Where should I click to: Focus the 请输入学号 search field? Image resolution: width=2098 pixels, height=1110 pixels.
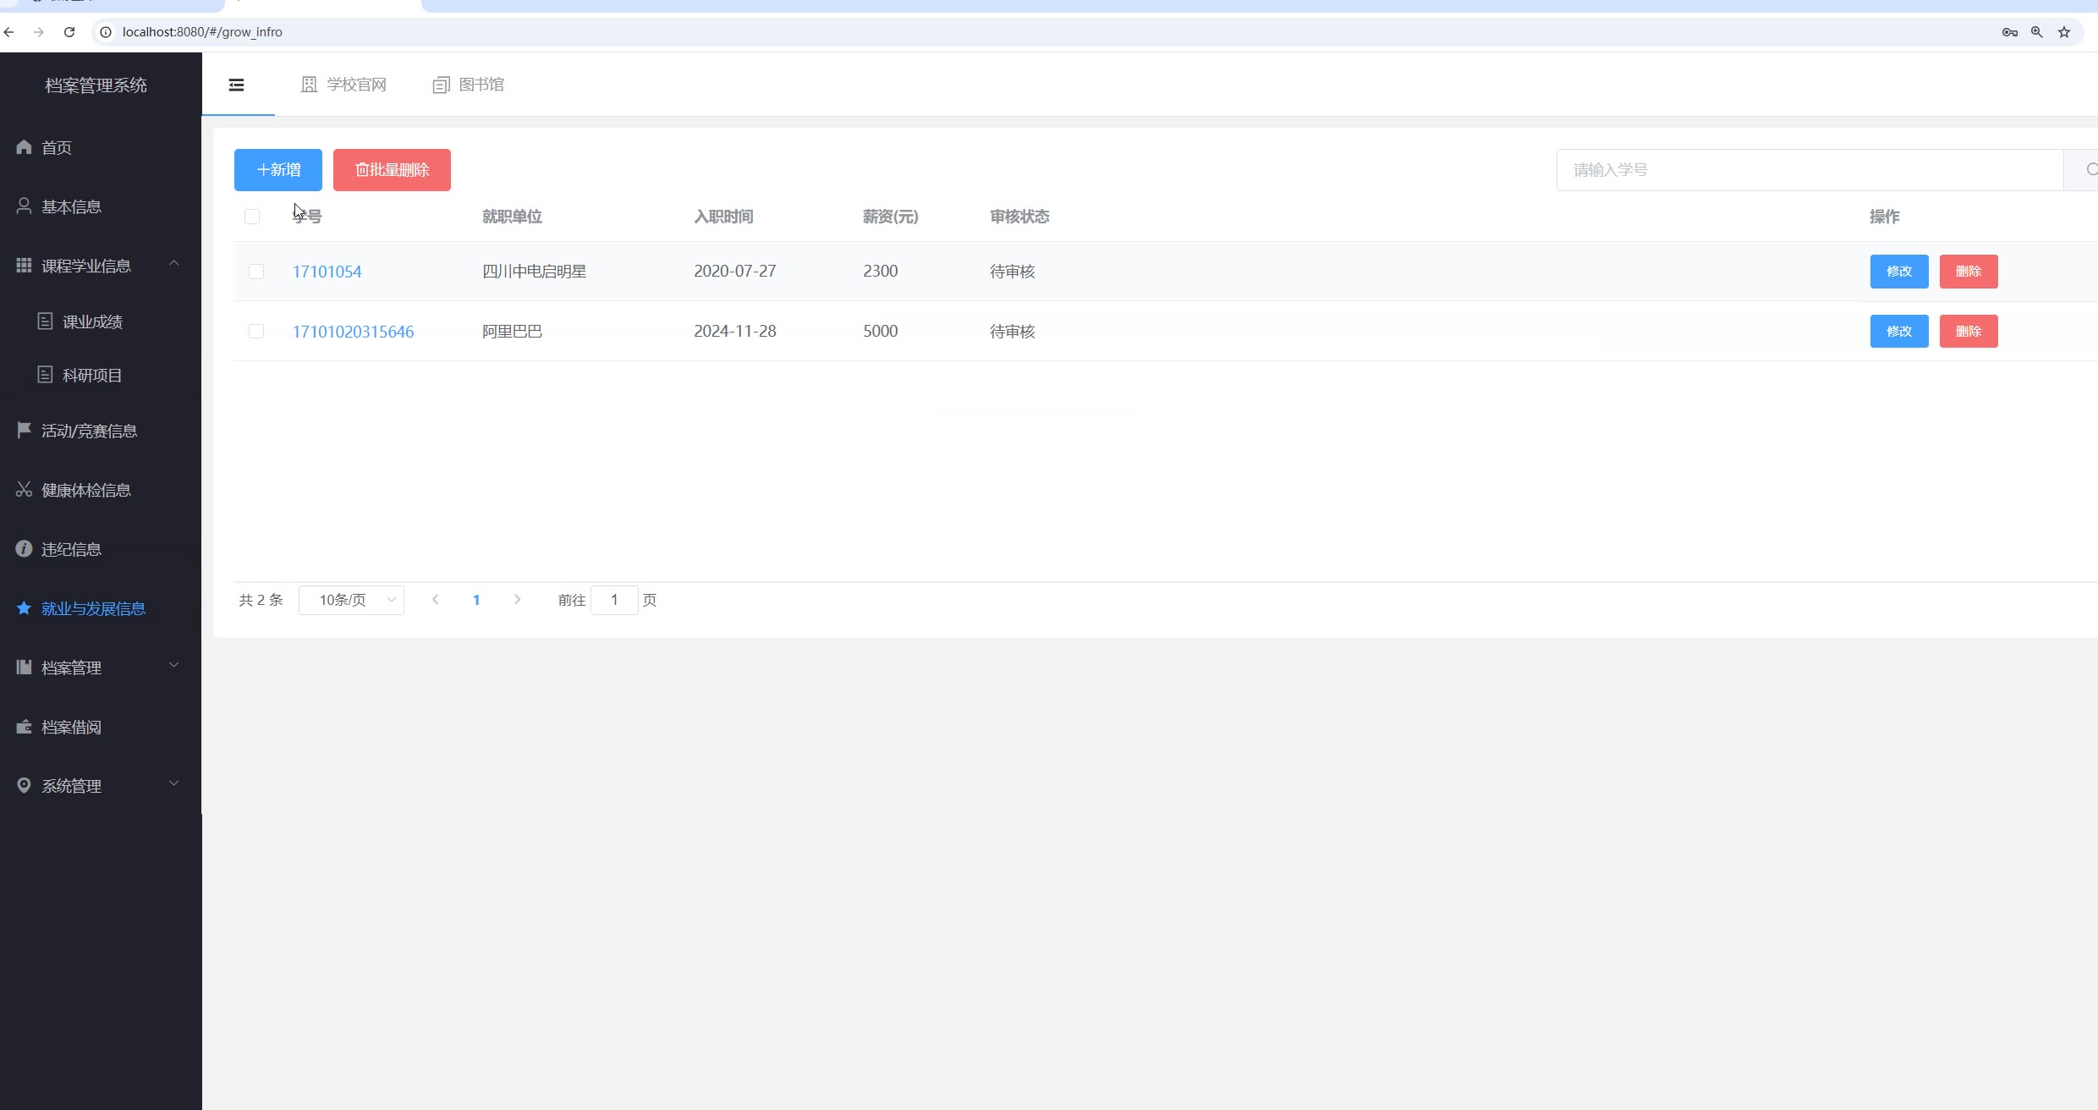1809,170
